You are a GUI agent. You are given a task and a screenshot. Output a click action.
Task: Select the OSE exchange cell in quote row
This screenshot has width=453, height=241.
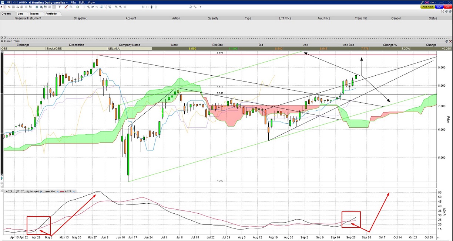click(23, 48)
